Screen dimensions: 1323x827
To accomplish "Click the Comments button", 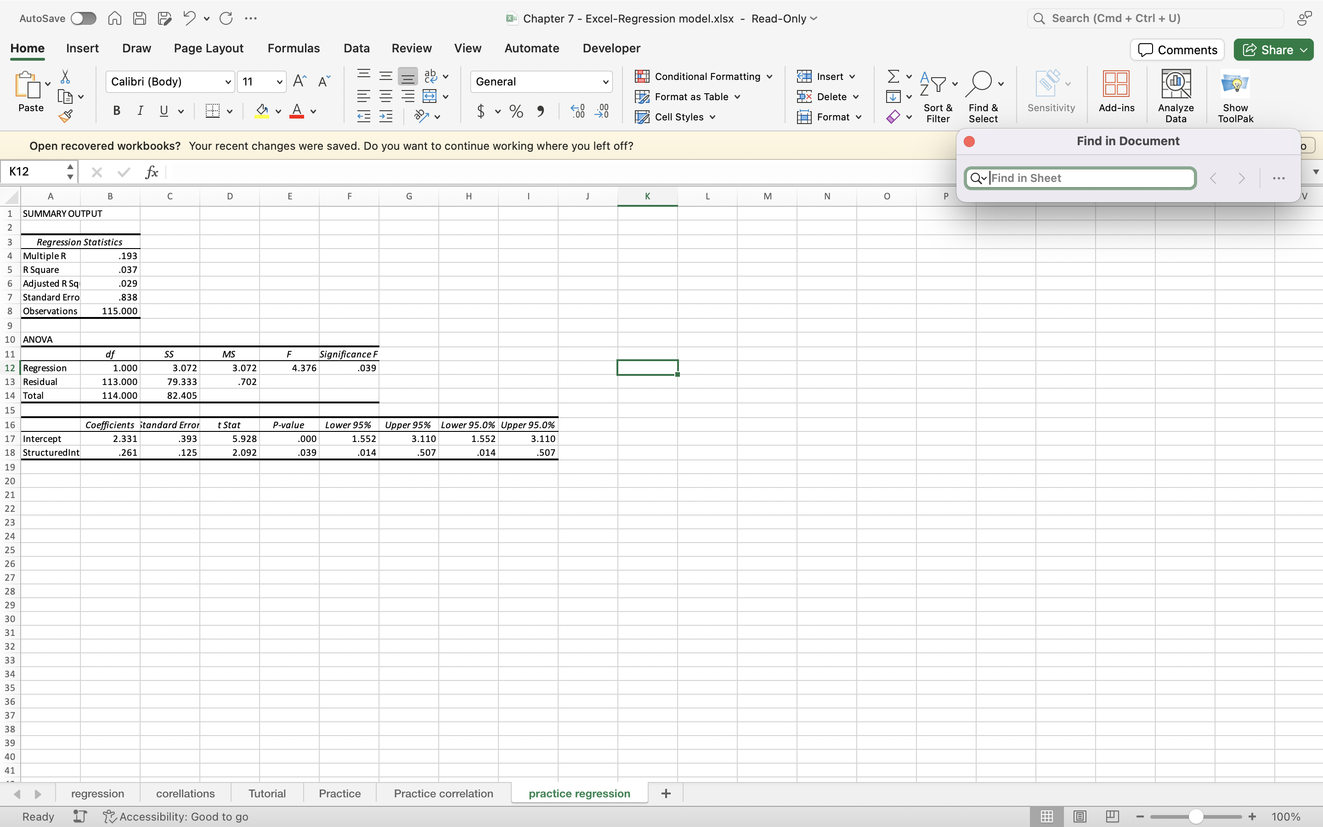I will 1177,50.
